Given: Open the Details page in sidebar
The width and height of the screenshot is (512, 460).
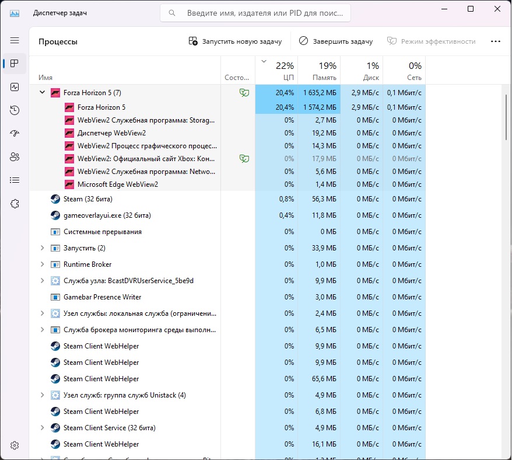Looking at the screenshot, I should [x=15, y=180].
